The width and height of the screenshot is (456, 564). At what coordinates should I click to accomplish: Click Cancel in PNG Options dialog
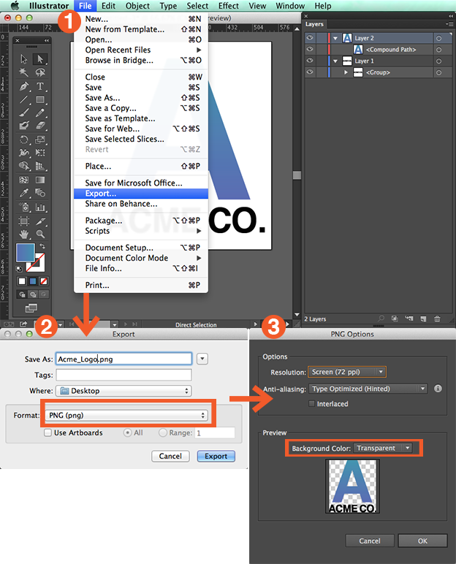tap(370, 541)
